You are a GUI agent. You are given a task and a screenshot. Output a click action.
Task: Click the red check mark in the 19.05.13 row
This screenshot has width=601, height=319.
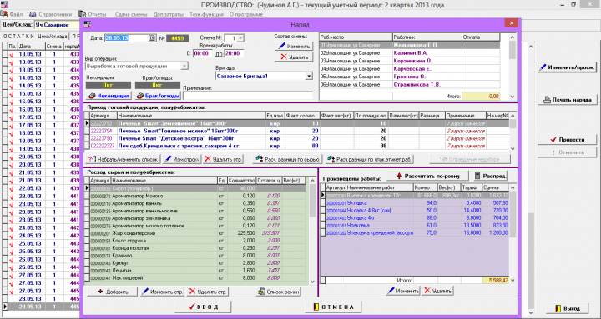[13, 149]
